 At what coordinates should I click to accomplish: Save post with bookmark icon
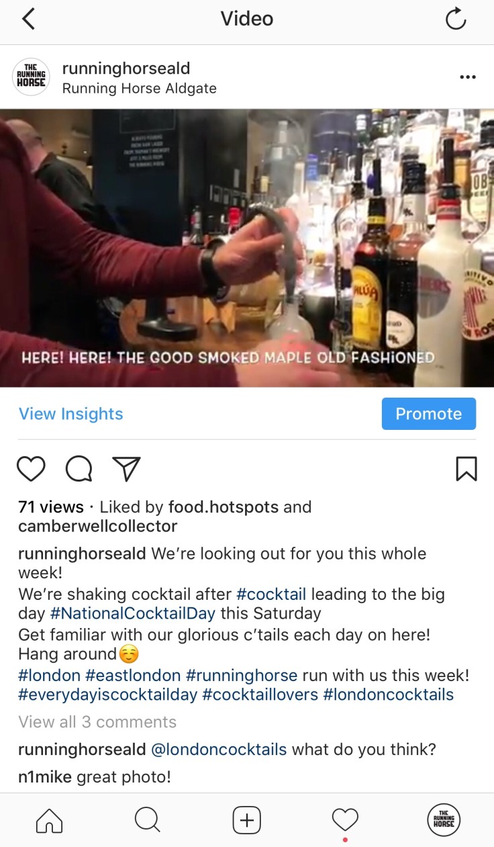click(466, 469)
